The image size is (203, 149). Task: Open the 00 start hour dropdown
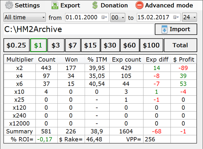(x=118, y=17)
